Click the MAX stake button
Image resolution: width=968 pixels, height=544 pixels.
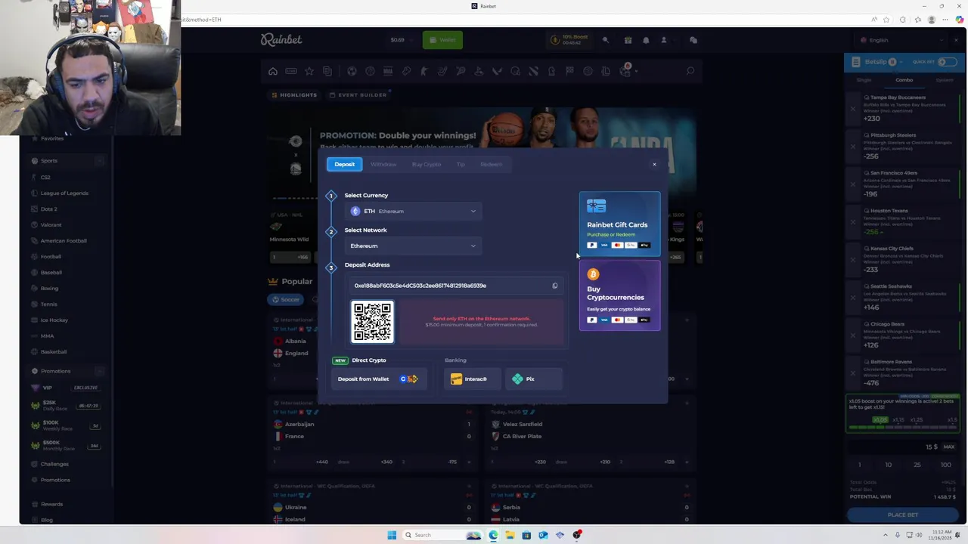coord(948,447)
